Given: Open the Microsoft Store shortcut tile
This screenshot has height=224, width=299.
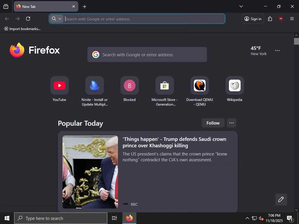Looking at the screenshot, I should click(x=165, y=85).
